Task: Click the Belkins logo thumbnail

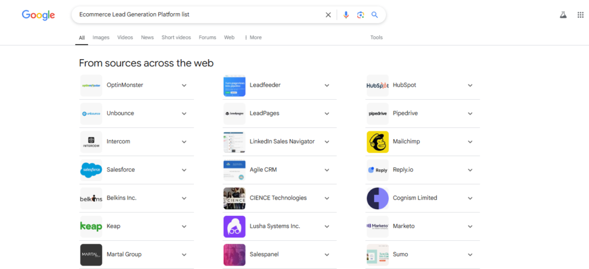Action: click(x=91, y=198)
